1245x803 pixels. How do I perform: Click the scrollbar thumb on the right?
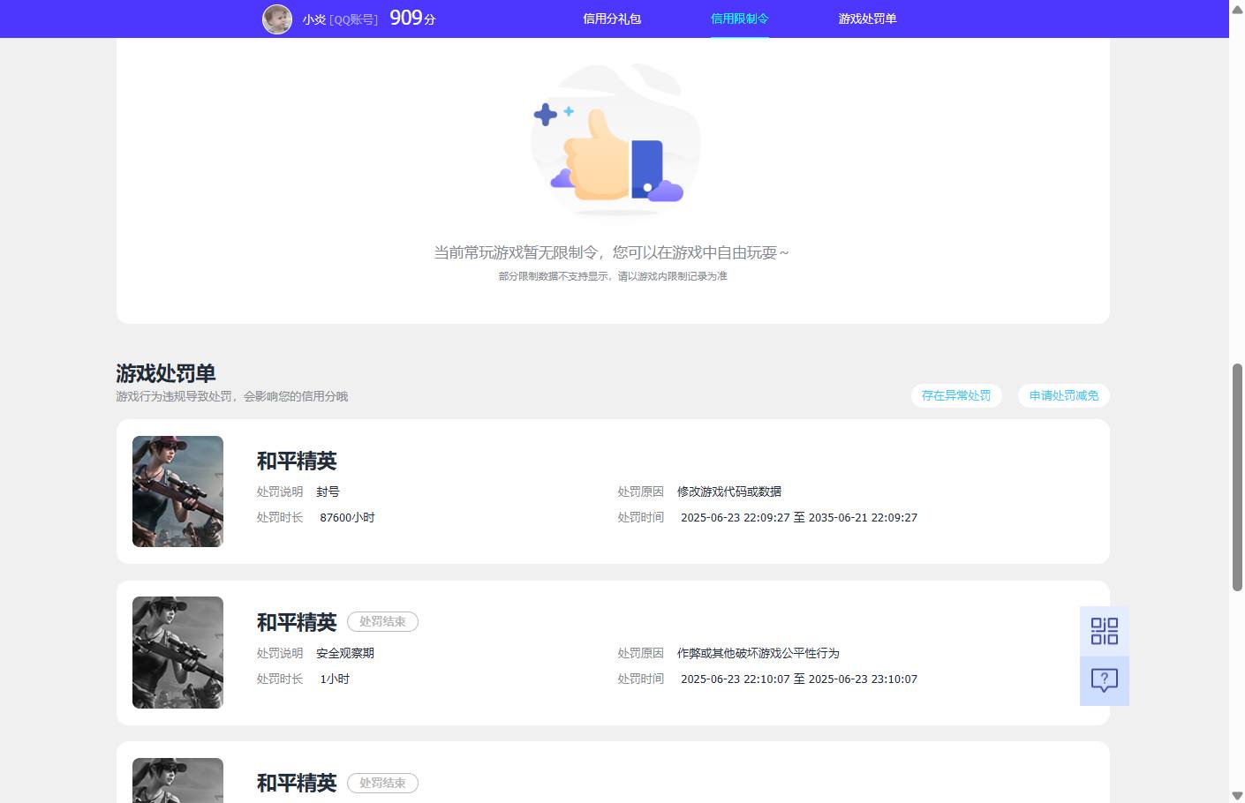click(1237, 468)
